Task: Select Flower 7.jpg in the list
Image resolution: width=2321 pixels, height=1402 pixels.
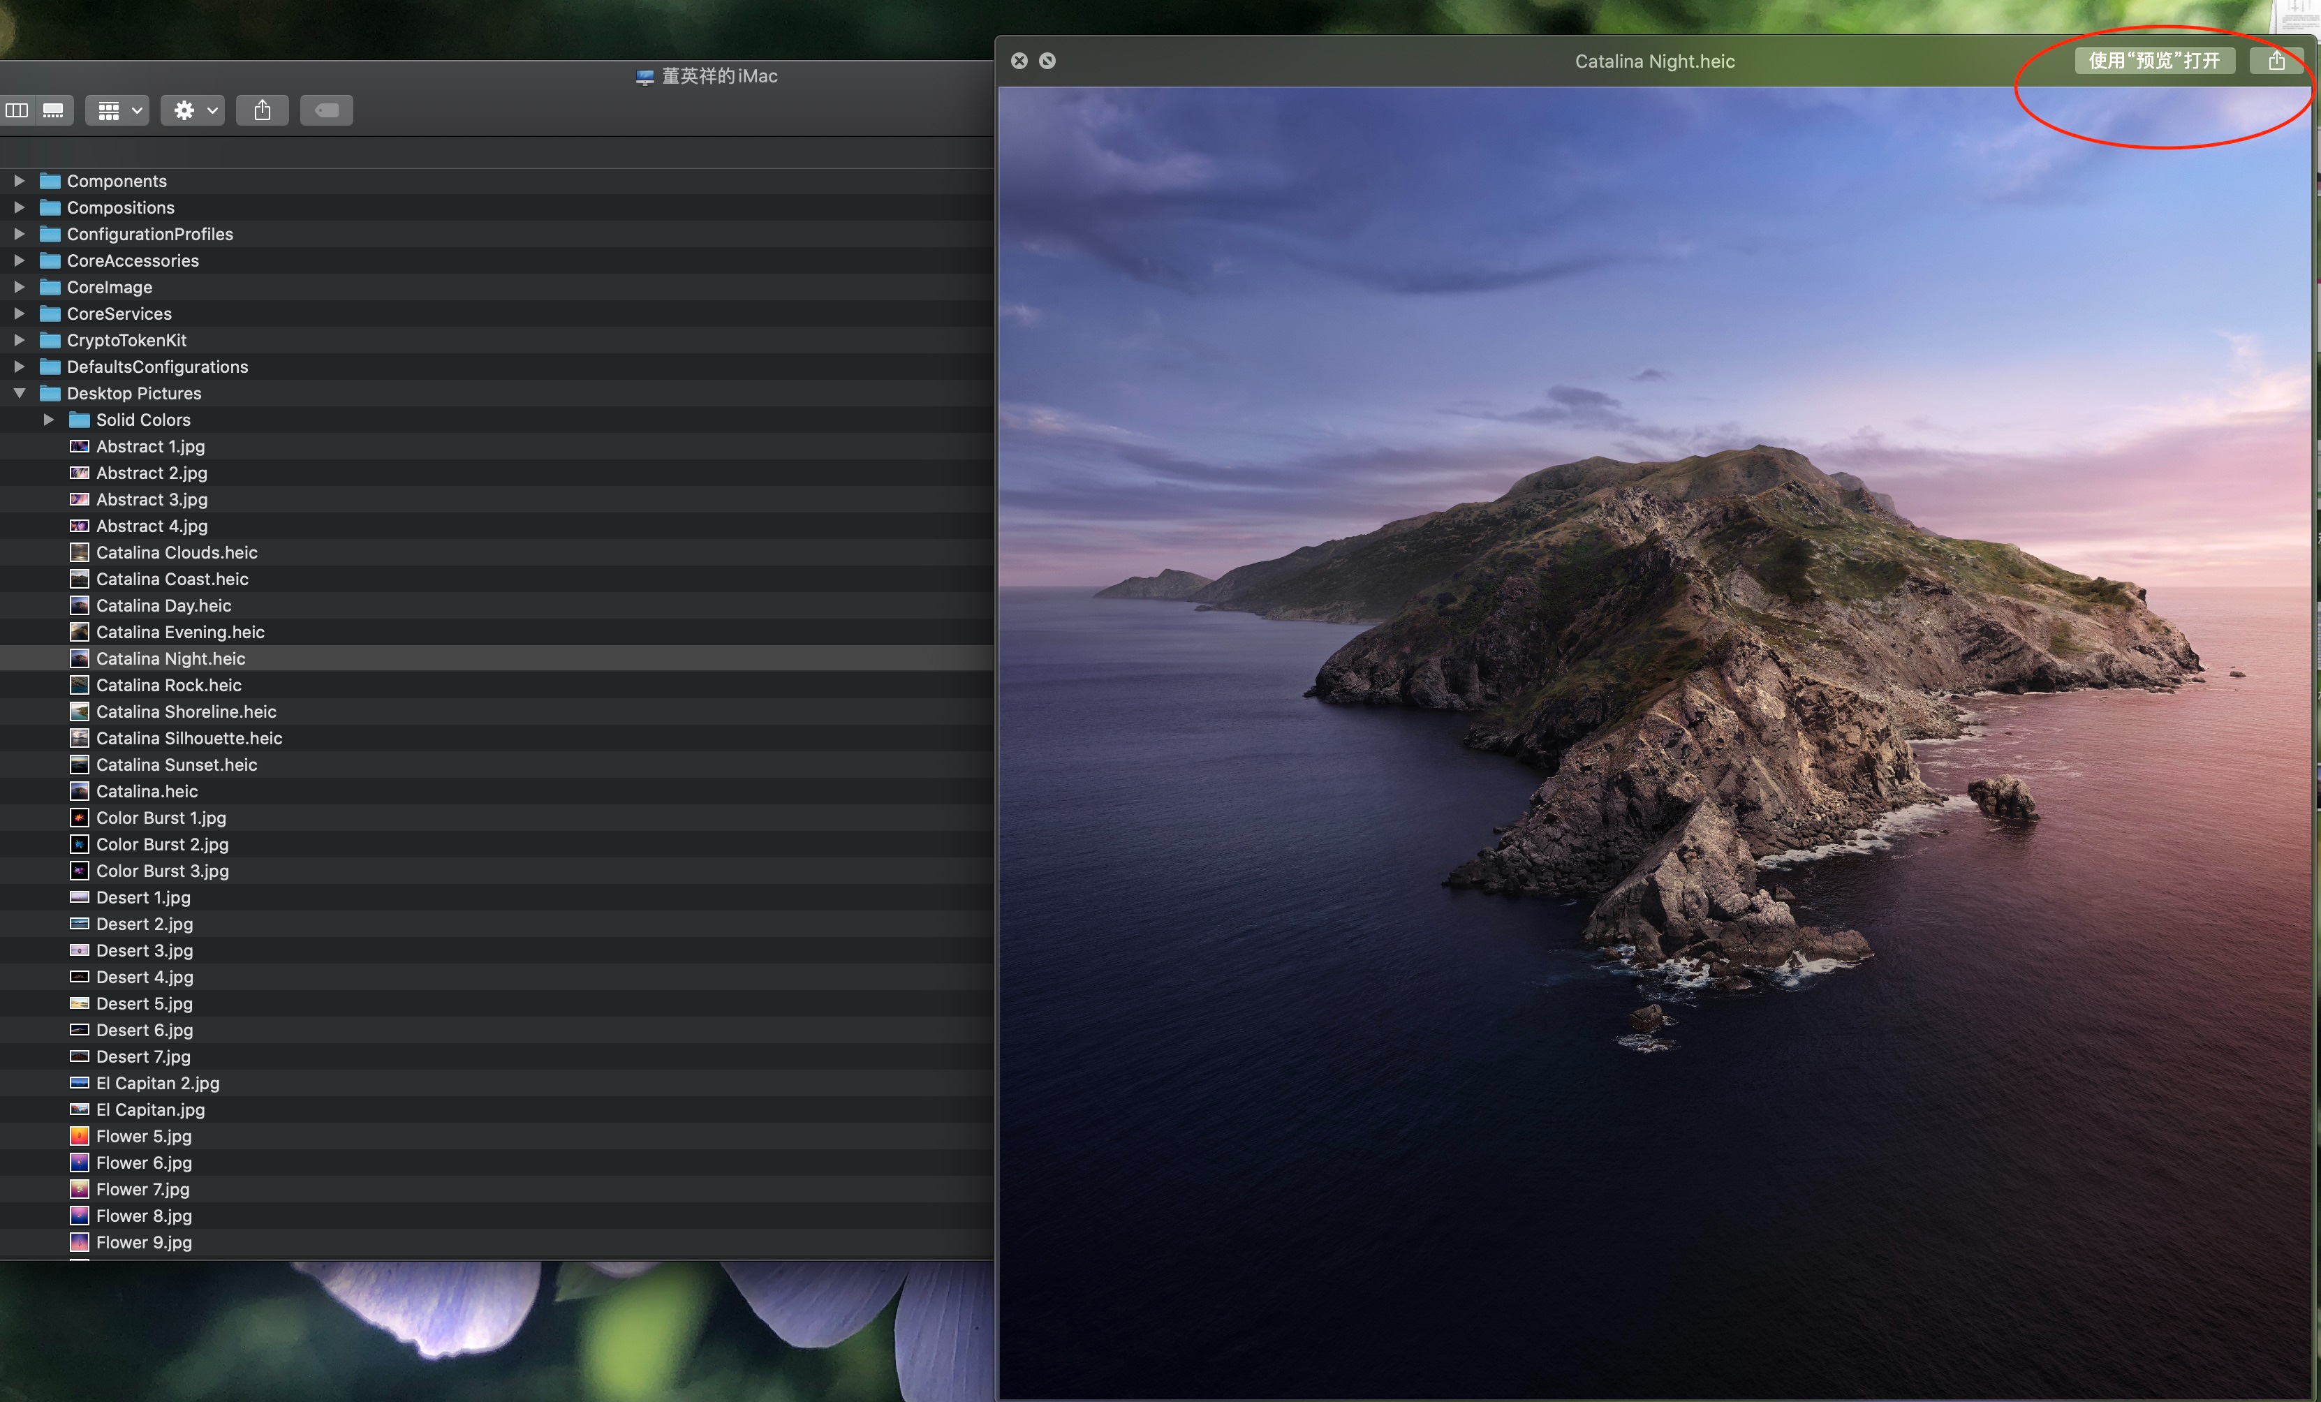Action: [x=142, y=1189]
